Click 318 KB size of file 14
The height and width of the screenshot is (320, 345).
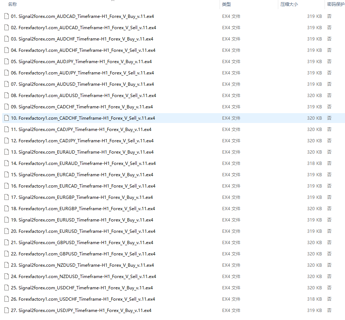coord(314,163)
